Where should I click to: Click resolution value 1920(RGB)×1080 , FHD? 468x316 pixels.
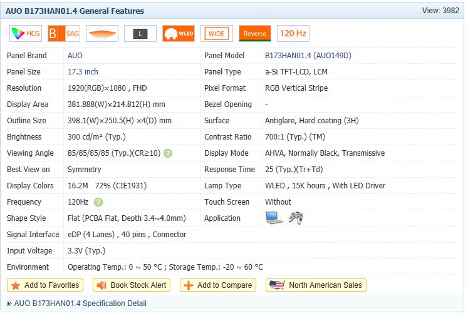tap(107, 88)
